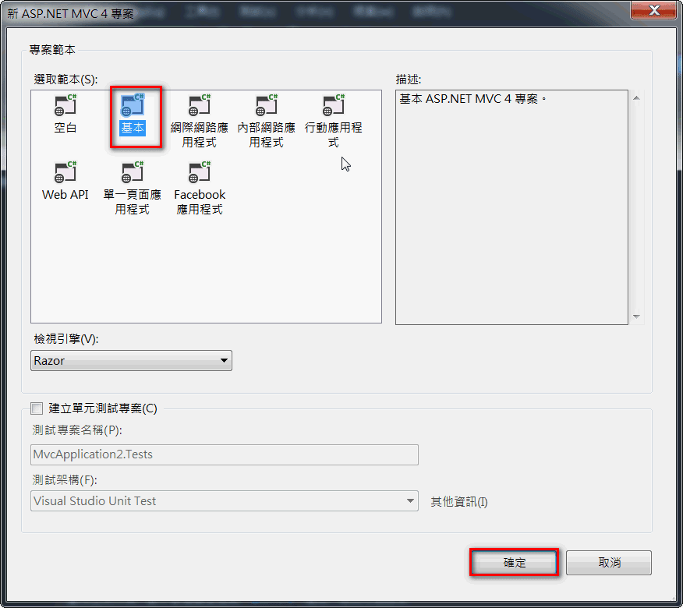Screen dimensions: 683x608
Task: Click the description scrollbar up arrow
Action: pos(636,98)
